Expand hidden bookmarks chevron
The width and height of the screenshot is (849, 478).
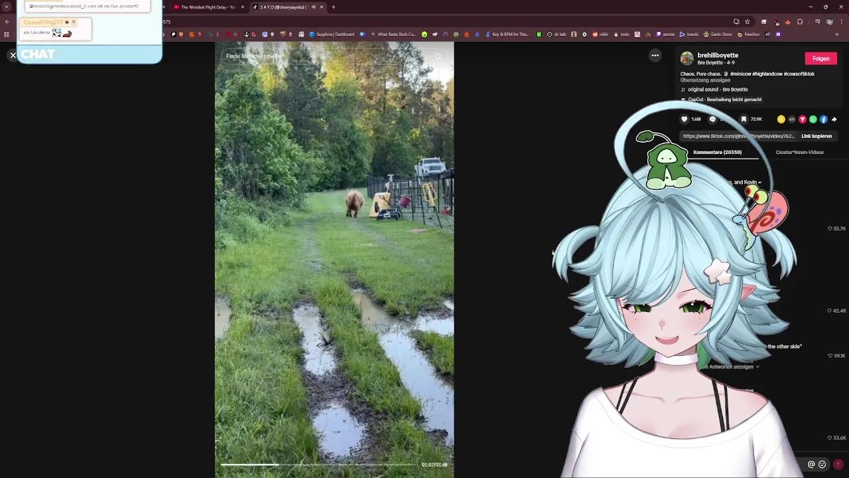[836, 35]
